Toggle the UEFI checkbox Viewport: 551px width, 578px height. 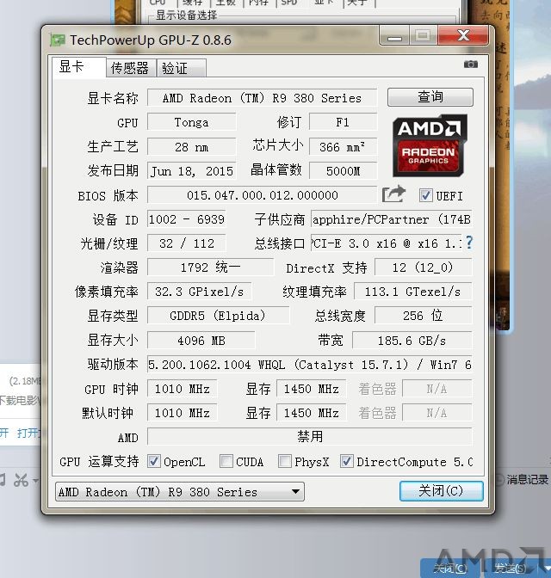[x=425, y=195]
